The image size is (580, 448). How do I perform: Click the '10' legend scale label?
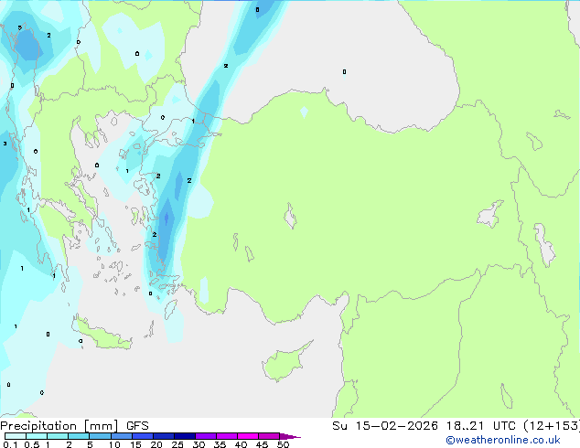(x=114, y=444)
